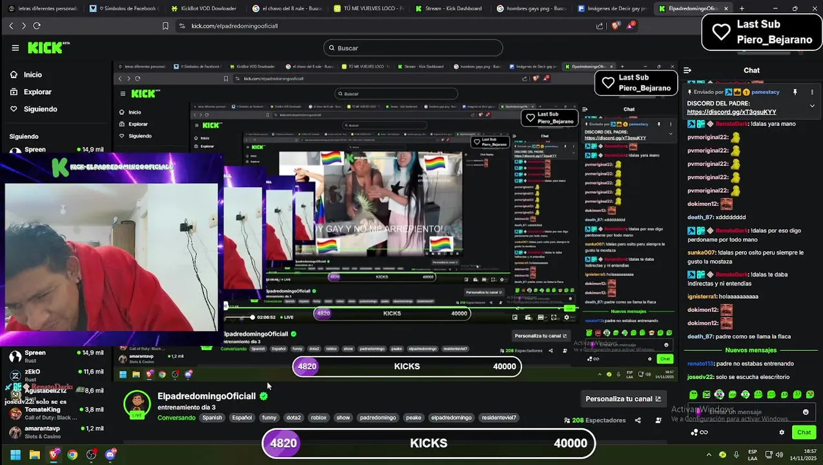Click the dota2 tag
Image resolution: width=823 pixels, height=465 pixels.
point(294,418)
